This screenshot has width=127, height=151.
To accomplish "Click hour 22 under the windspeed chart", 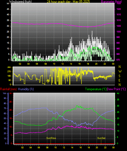I will (105, 64).
